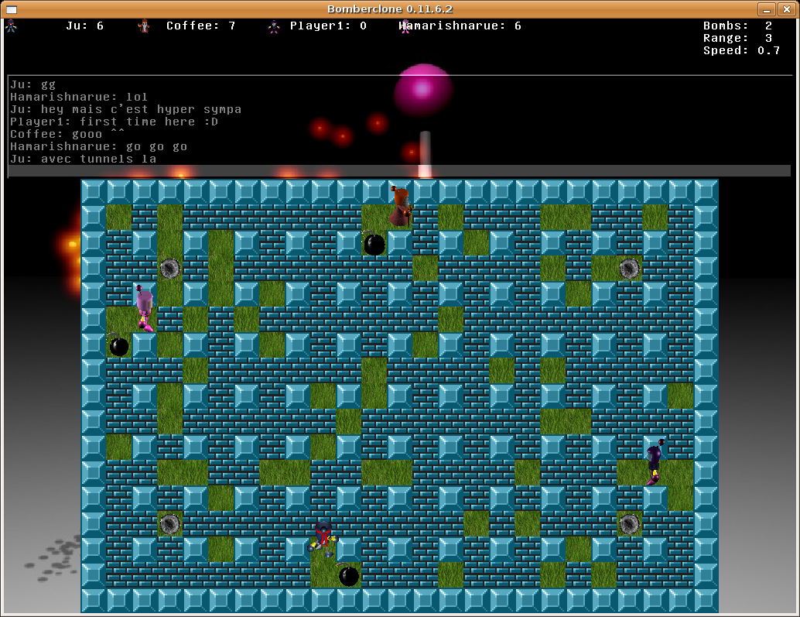The height and width of the screenshot is (617, 800).
Task: Click the 'Coffee: 7' score text
Action: pos(201,26)
